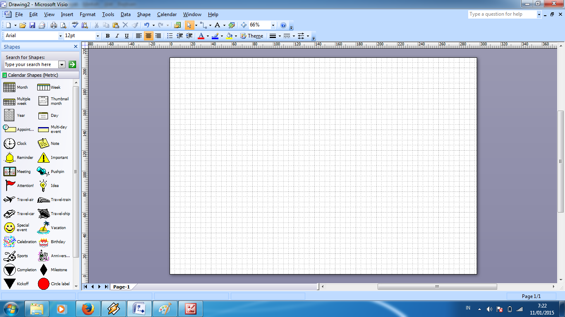Open the zoom level dropdown
The width and height of the screenshot is (565, 317).
(273, 25)
